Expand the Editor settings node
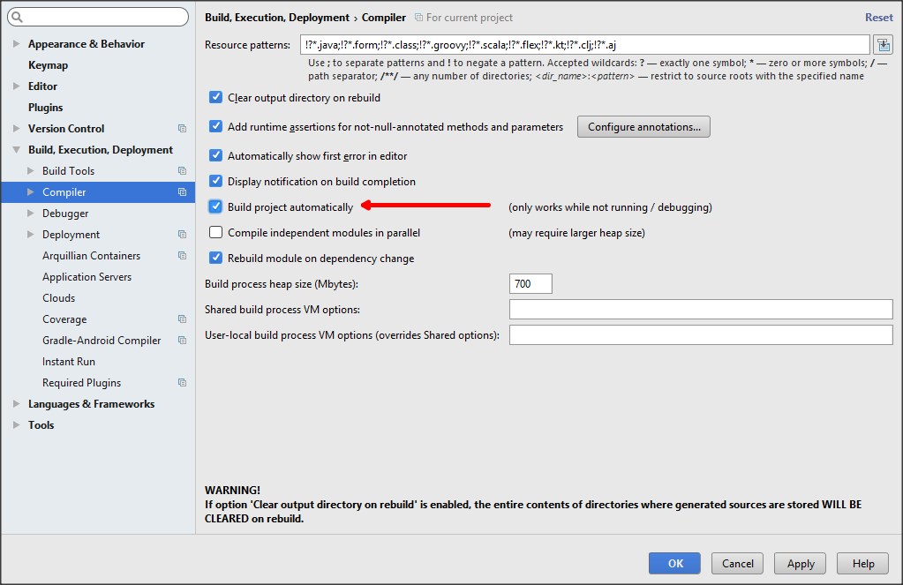 click(16, 86)
